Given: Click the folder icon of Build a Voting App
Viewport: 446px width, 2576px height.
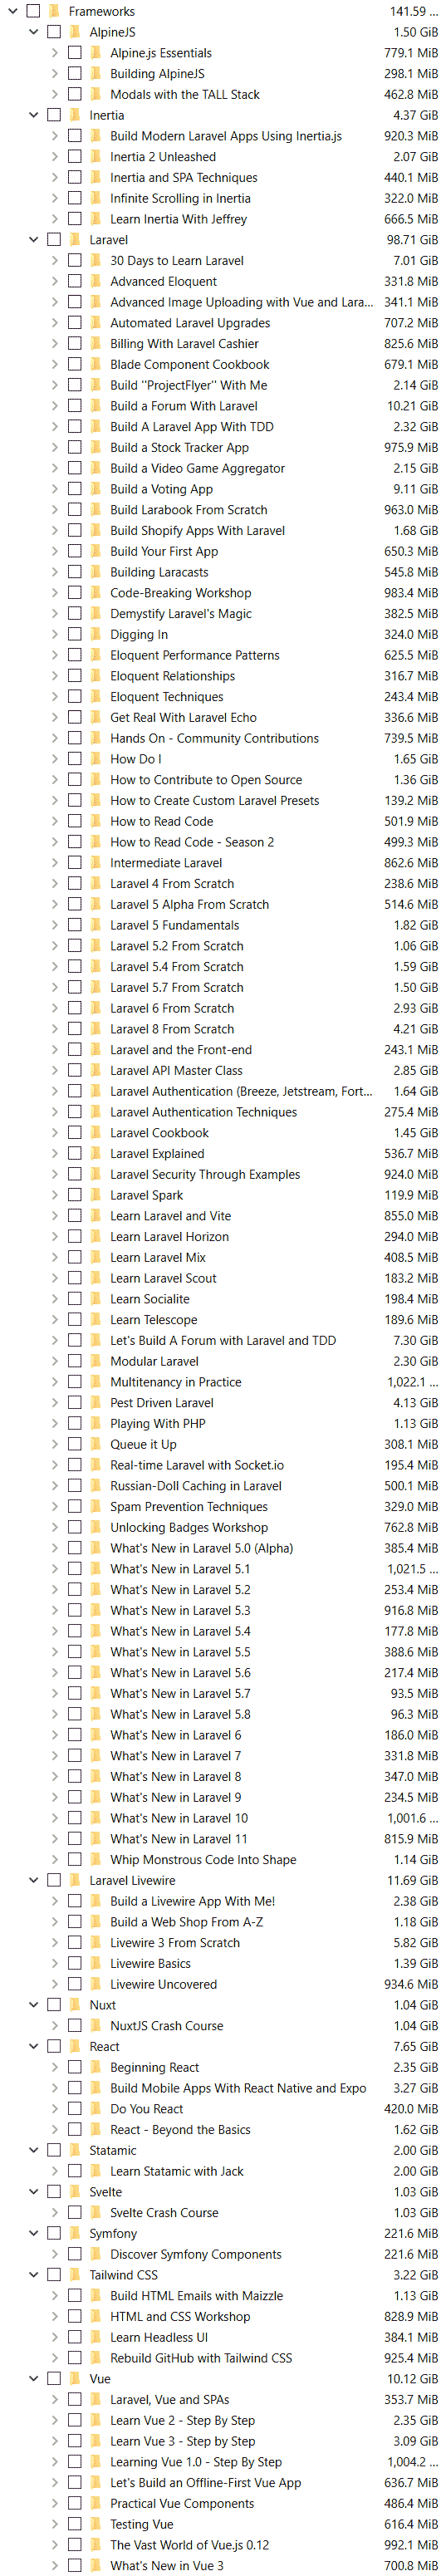Looking at the screenshot, I should (96, 489).
